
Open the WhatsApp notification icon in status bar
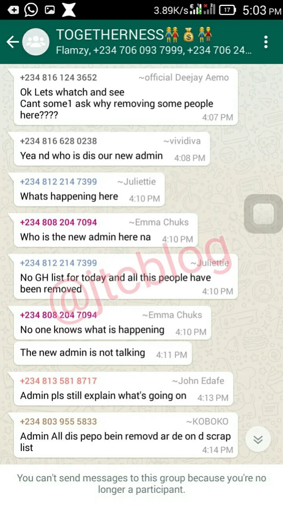point(31,10)
